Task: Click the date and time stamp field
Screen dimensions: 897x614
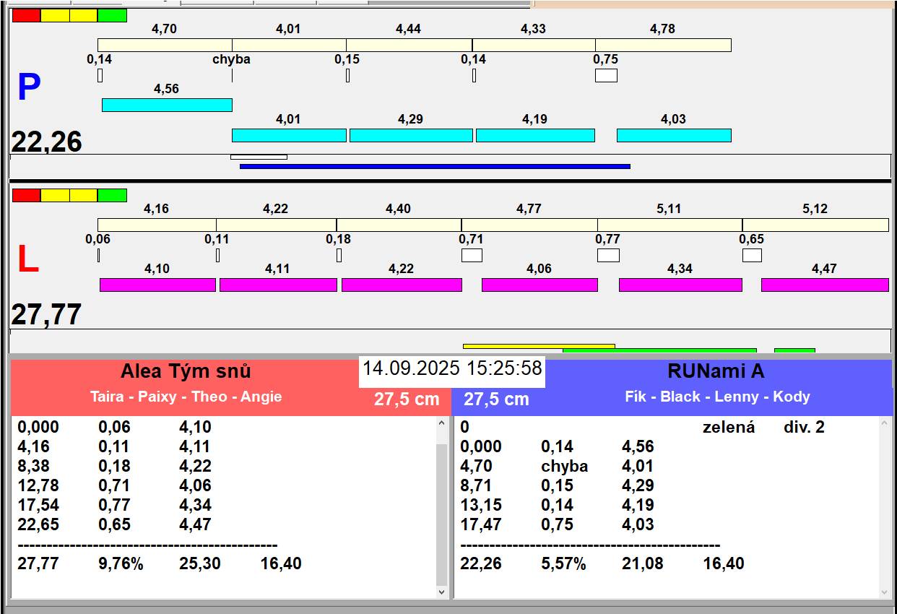Action: click(x=452, y=368)
